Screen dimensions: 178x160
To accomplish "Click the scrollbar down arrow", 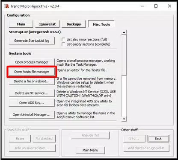I will 124,119.
